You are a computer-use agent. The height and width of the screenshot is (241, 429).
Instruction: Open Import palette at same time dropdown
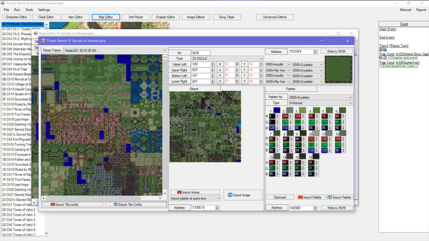coord(195,198)
